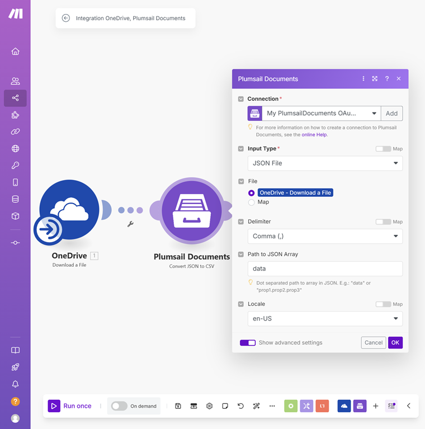Open the panel's question mark help

pyautogui.click(x=387, y=79)
